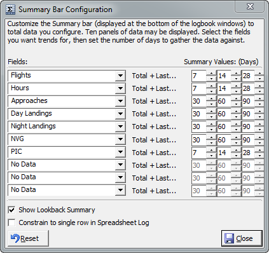Open the Flights field dropdown
269x253 pixels.
120,76
